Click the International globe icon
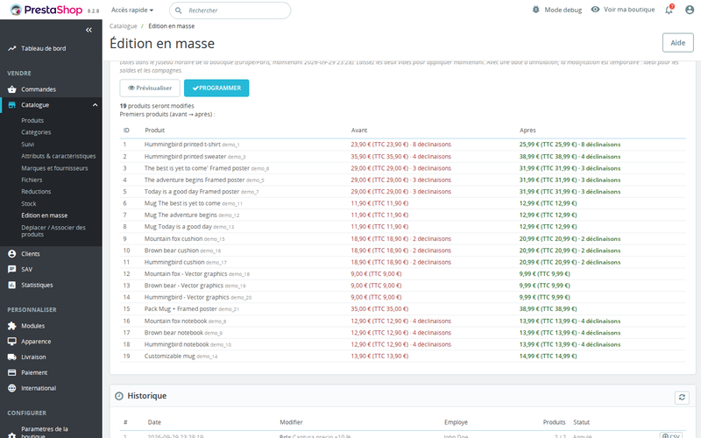The image size is (701, 438). coord(12,388)
